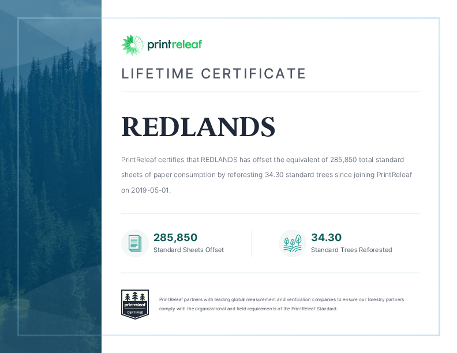Click the certification paragraph's first line
Screen dimensions: 457x353
click(x=262, y=160)
